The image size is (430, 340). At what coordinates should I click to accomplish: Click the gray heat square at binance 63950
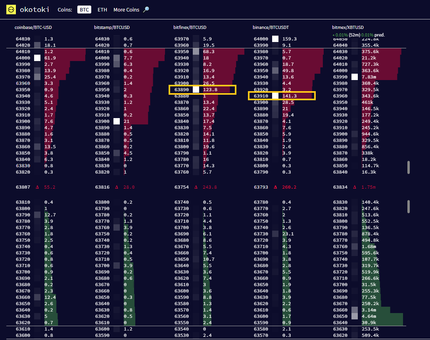pyautogui.click(x=275, y=71)
